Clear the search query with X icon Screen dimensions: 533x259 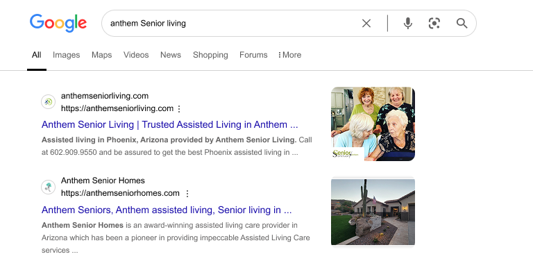(366, 23)
